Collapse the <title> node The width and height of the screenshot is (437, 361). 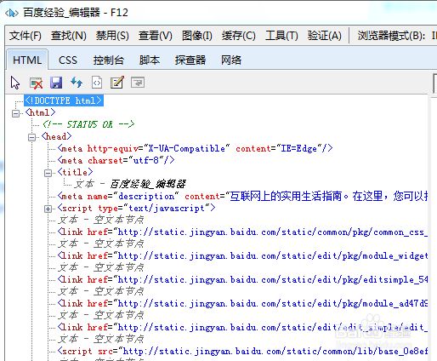coord(48,173)
